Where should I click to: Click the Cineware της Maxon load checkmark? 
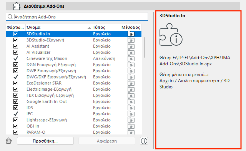point(16,58)
